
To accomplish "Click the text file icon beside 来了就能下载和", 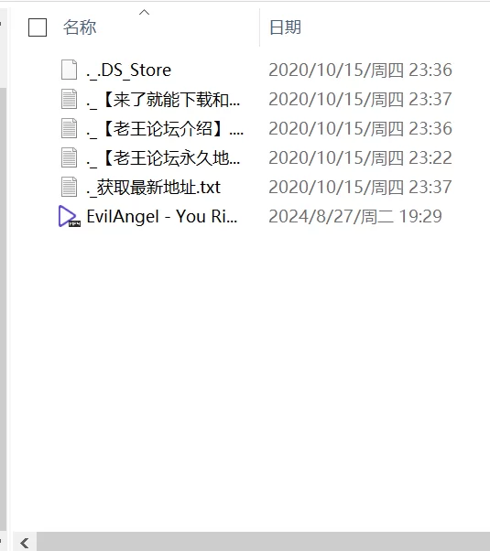I will [x=69, y=99].
